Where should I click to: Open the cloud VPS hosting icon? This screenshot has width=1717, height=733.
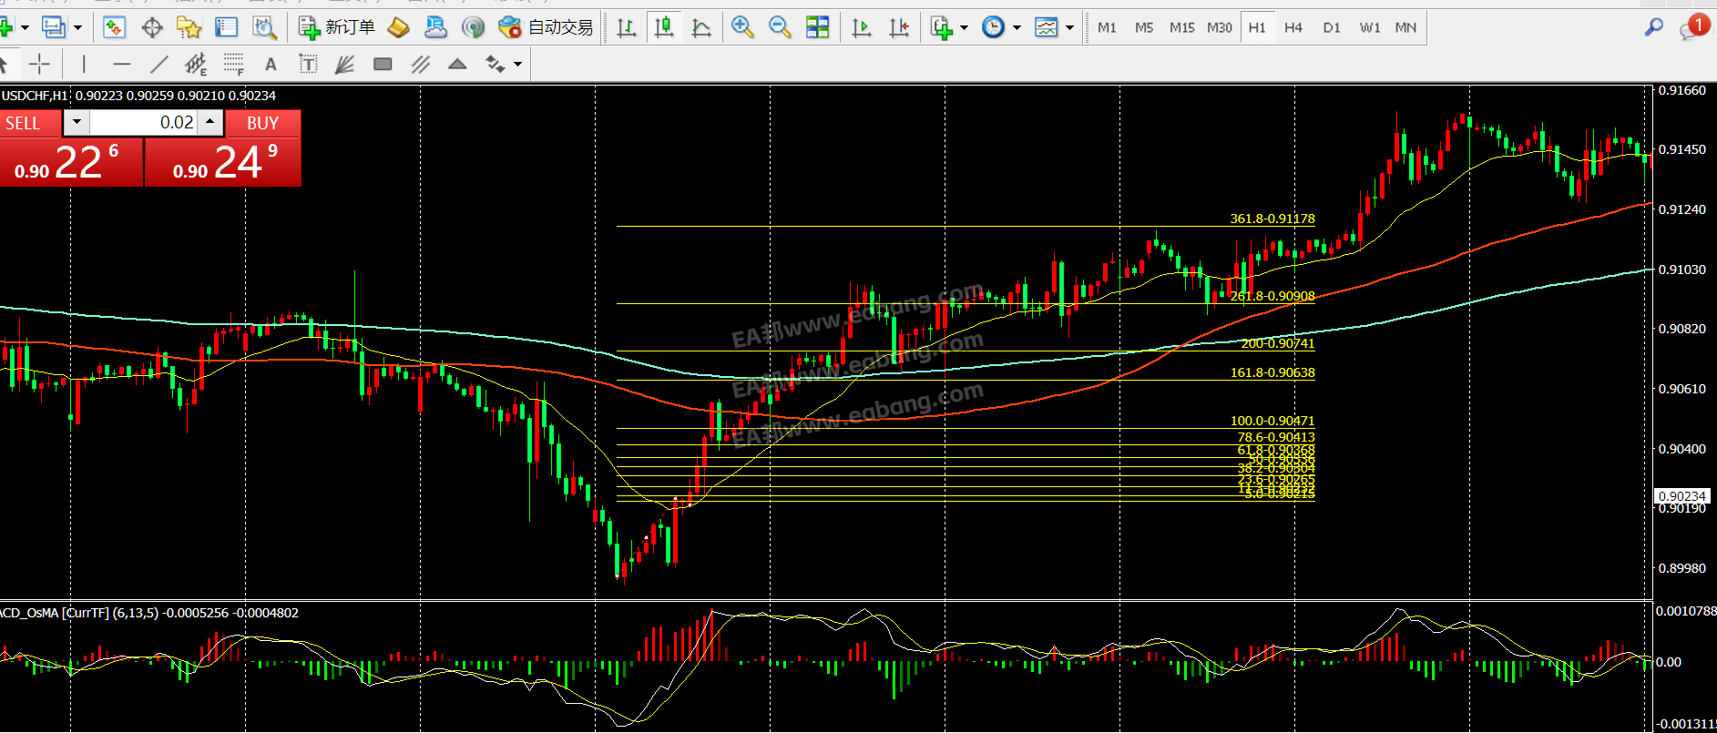pyautogui.click(x=435, y=27)
